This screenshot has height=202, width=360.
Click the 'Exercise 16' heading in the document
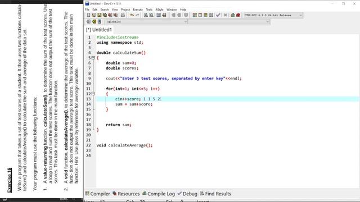[x=9, y=180]
